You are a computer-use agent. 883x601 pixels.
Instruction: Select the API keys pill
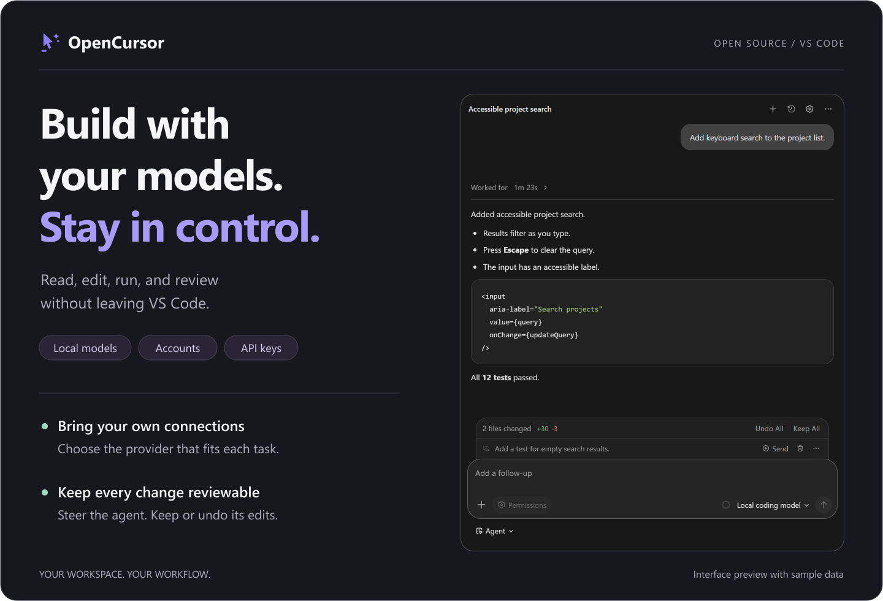pyautogui.click(x=261, y=348)
